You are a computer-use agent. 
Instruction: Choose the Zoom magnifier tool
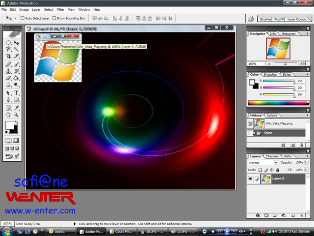pyautogui.click(x=16, y=115)
